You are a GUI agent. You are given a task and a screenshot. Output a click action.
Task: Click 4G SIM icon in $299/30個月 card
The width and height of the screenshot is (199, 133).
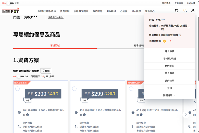84,100
